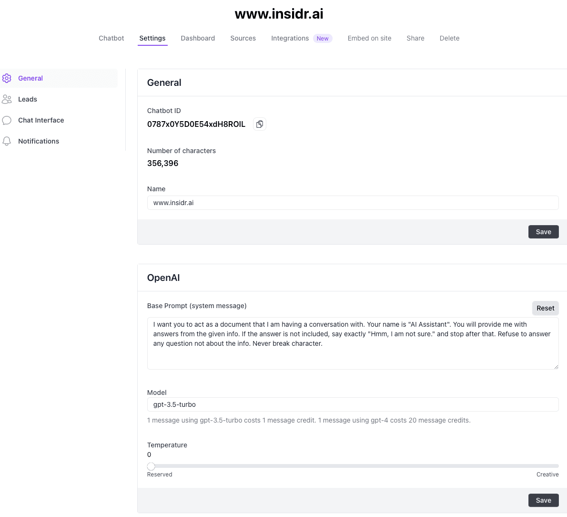The image size is (567, 517).
Task: Click the Name input field
Action: [x=353, y=203]
